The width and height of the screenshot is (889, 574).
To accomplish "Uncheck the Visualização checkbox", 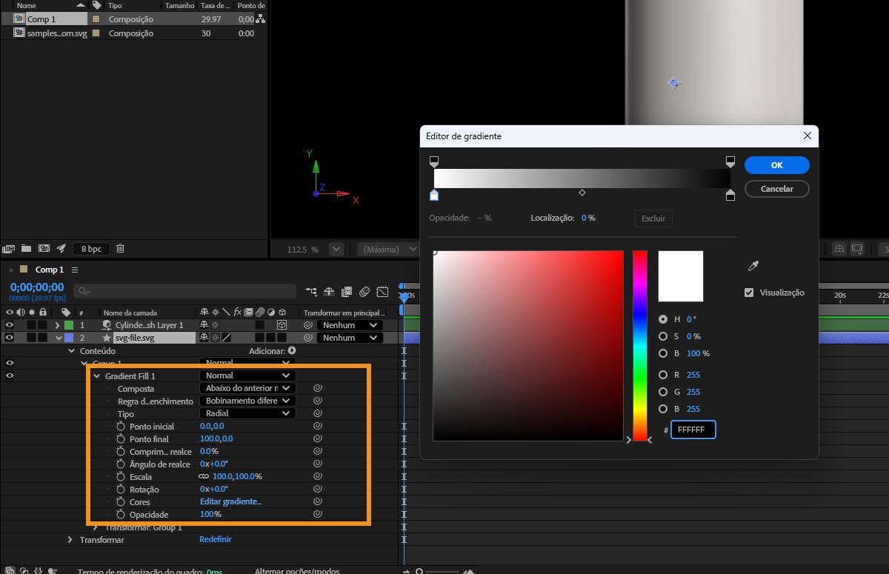I will tap(749, 293).
